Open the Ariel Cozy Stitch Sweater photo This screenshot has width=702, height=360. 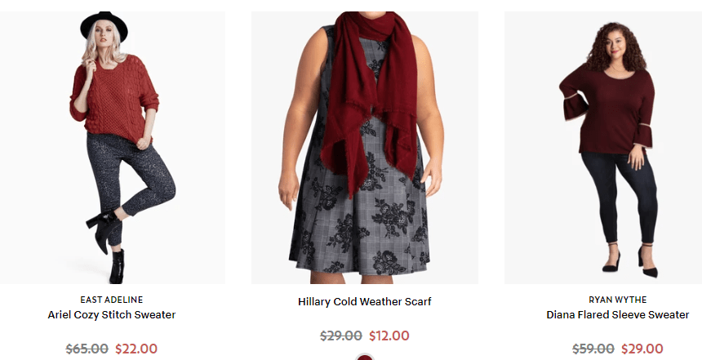pyautogui.click(x=113, y=148)
